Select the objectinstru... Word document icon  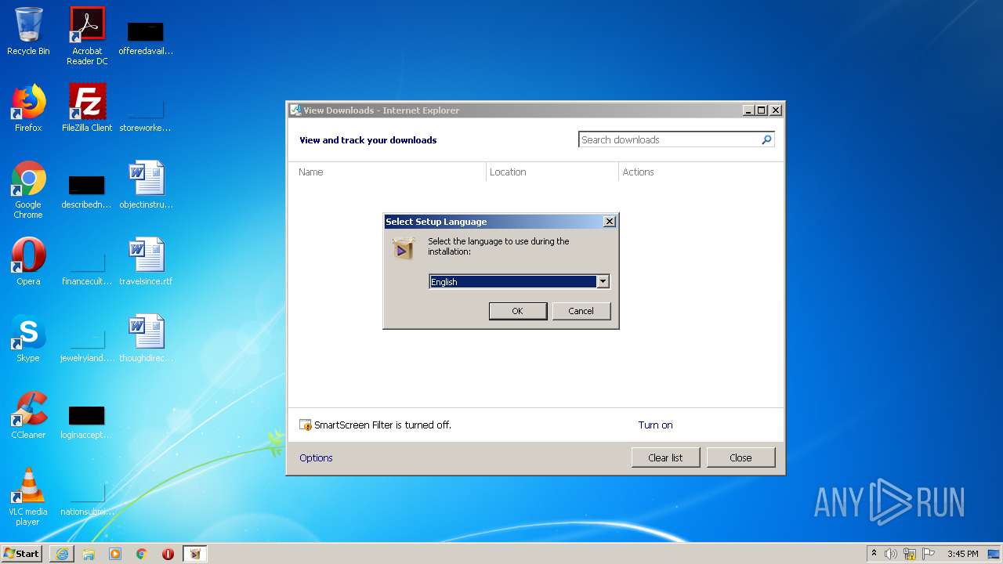[x=146, y=185]
